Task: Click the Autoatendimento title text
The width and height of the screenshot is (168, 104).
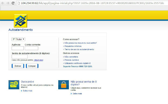Action: (21, 30)
